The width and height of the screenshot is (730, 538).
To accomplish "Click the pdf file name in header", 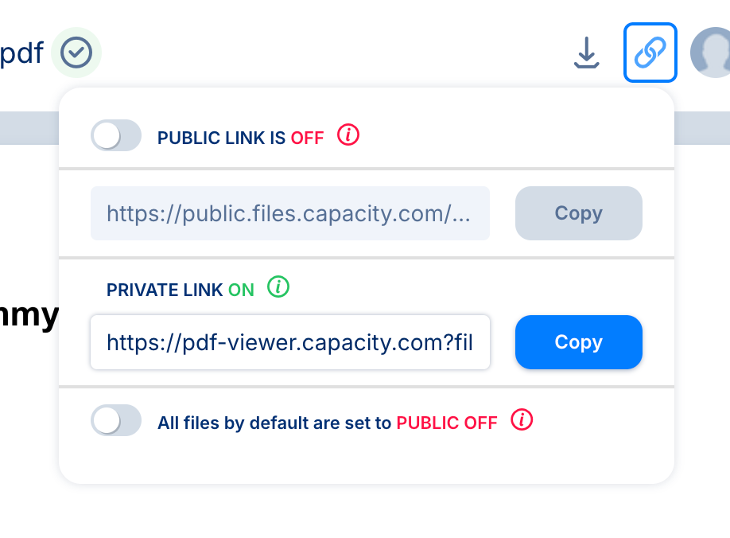I will coord(21,54).
